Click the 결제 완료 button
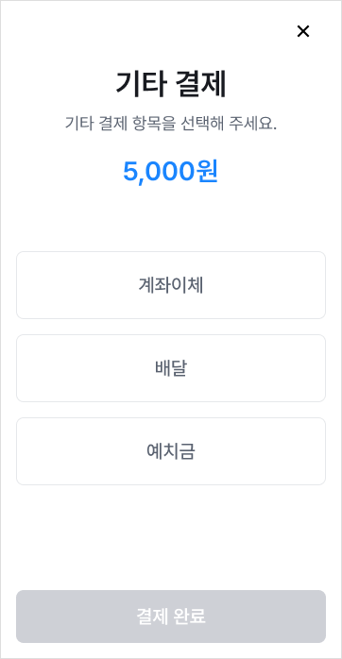The width and height of the screenshot is (342, 659). pos(171,617)
